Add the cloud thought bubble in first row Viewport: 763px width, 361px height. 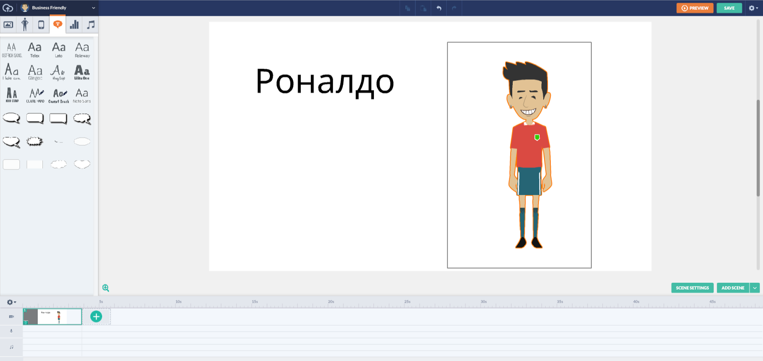82,119
